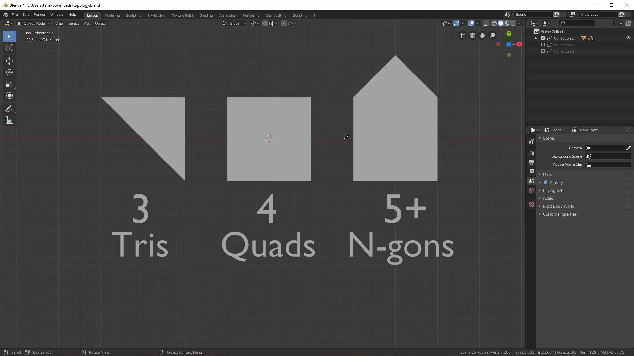Activate the Rotate tool
Image resolution: width=634 pixels, height=356 pixels.
(9, 72)
